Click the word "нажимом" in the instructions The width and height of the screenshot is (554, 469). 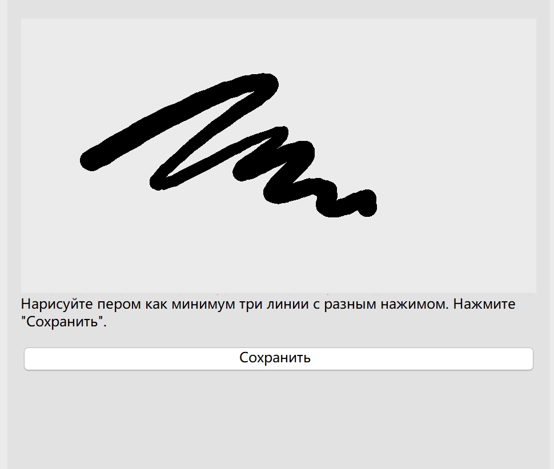[414, 304]
